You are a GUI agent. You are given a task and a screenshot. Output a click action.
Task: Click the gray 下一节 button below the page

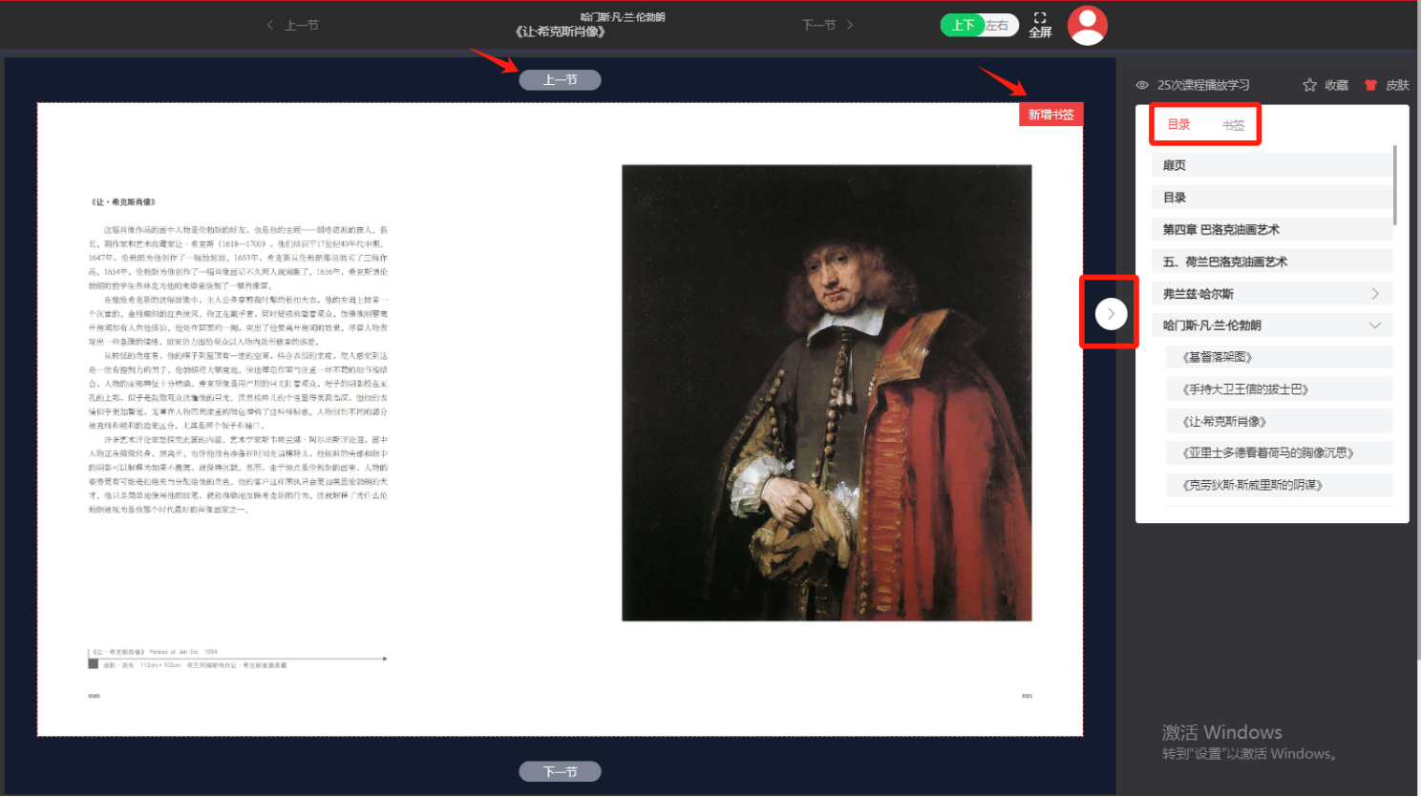coord(560,771)
